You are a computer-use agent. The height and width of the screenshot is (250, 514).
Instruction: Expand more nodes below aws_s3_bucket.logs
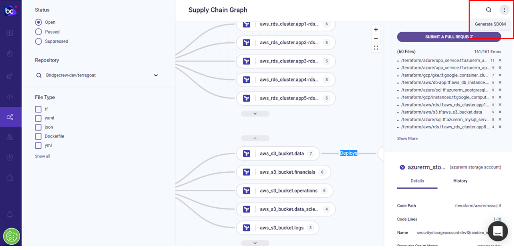[255, 243]
